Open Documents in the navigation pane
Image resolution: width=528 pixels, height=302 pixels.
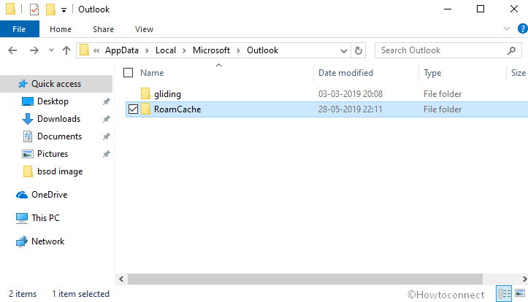pos(59,136)
